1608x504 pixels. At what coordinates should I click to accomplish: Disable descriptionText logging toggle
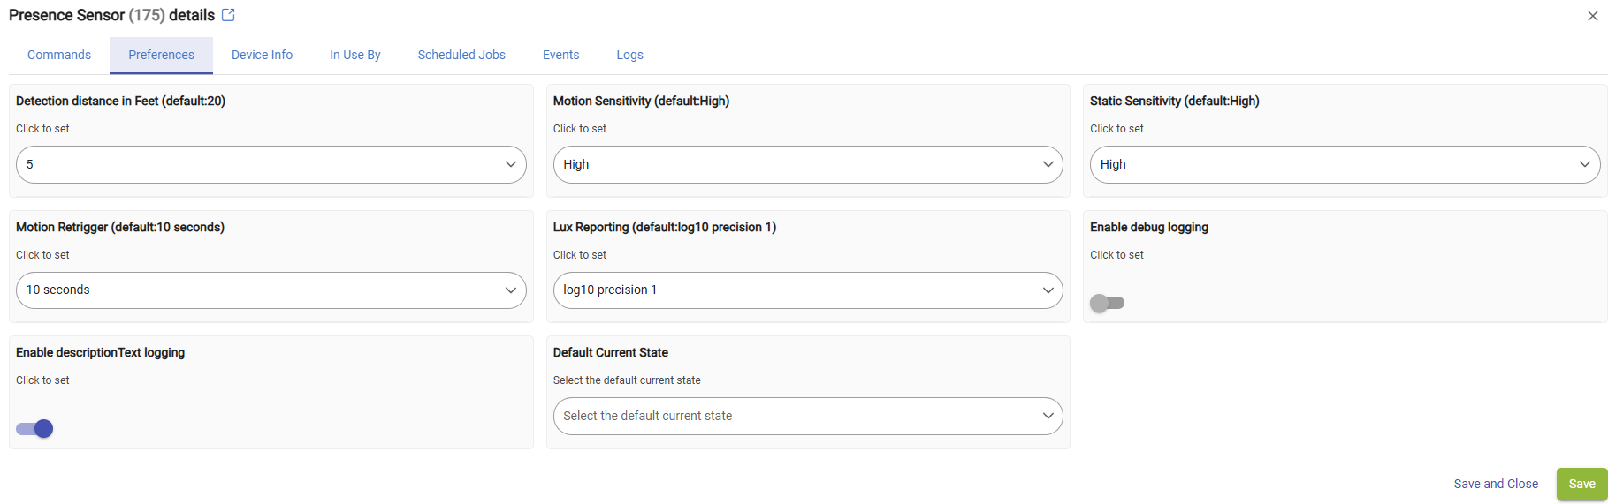pos(34,429)
